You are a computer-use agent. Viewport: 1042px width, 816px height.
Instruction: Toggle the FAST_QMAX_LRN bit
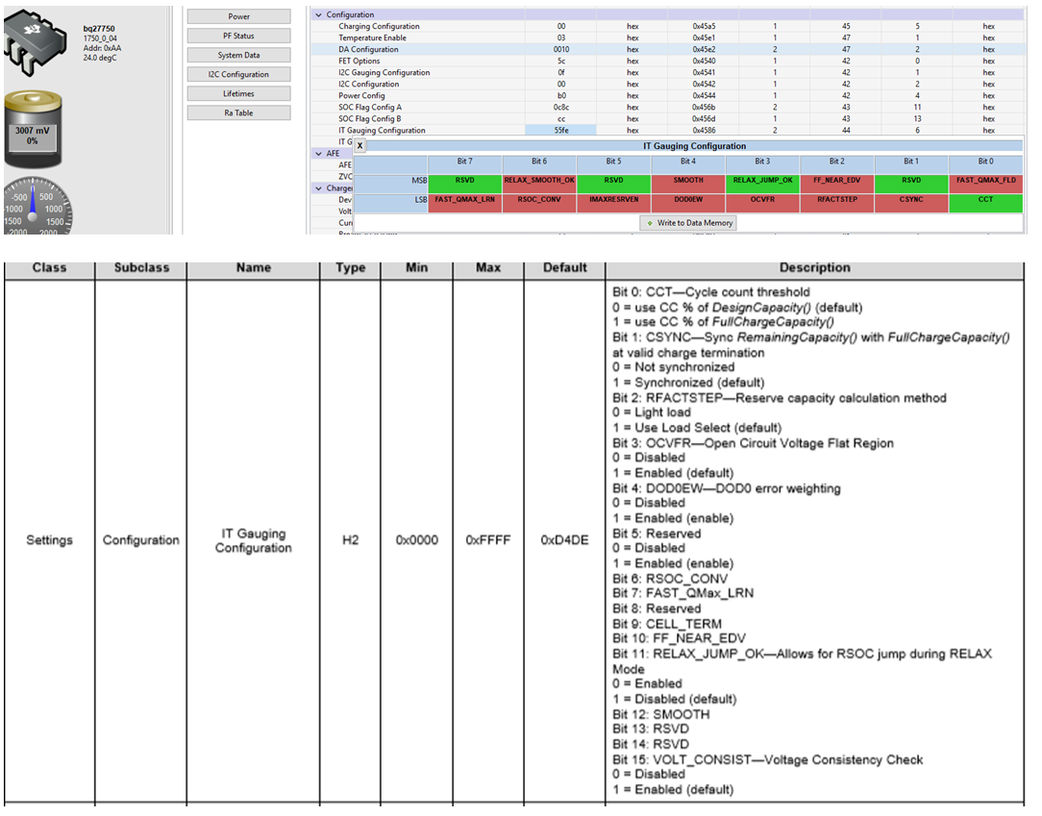[465, 204]
